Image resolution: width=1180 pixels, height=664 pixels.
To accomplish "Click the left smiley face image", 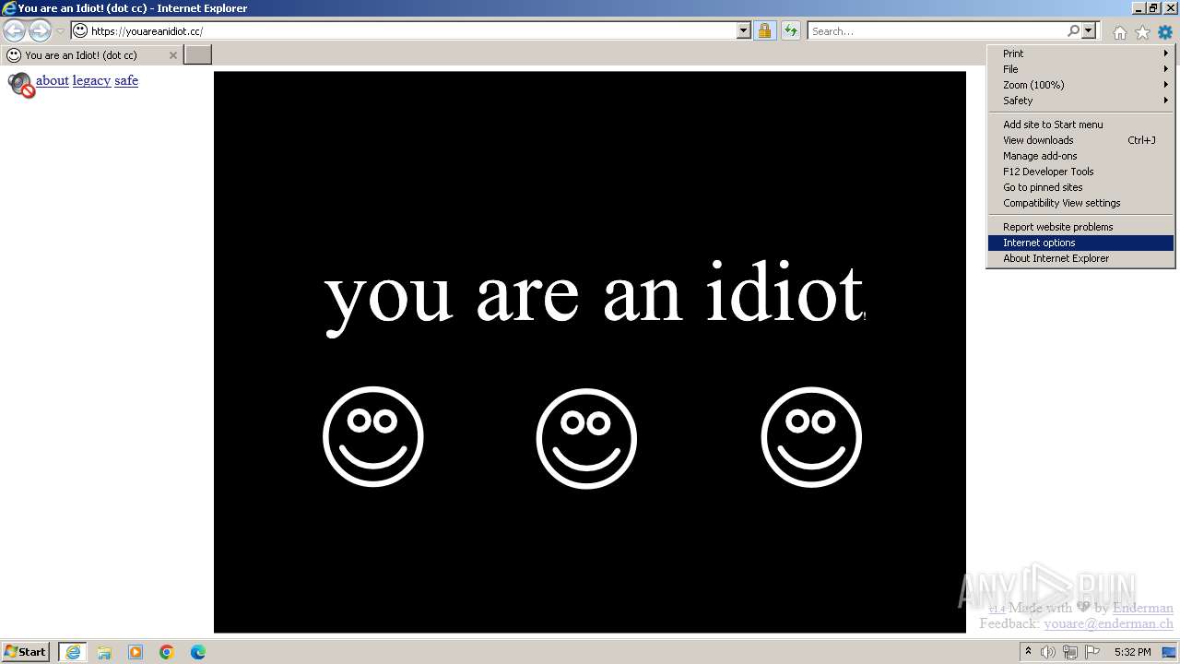I will coord(373,436).
